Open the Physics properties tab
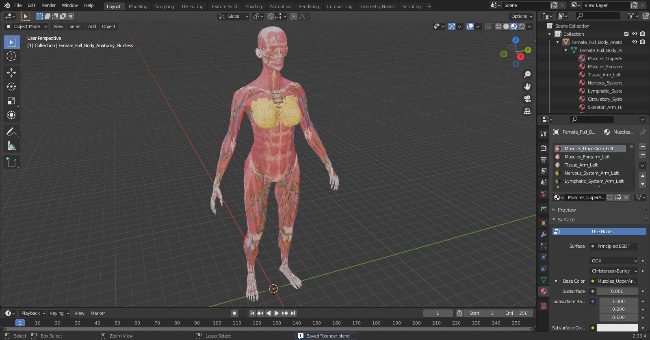Screen dimensions: 650x340 point(544,257)
